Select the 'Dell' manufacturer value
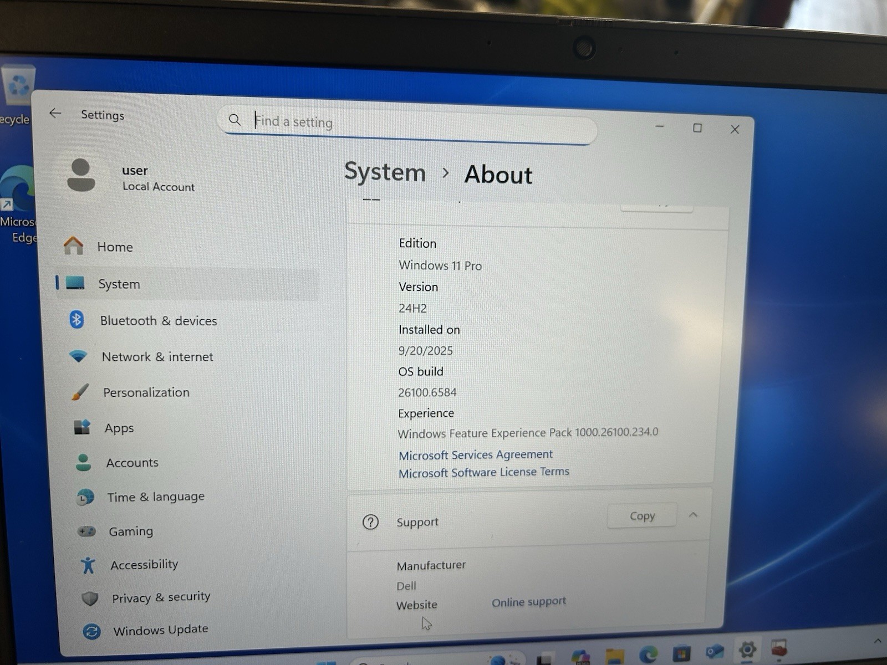The height and width of the screenshot is (665, 887). click(406, 586)
